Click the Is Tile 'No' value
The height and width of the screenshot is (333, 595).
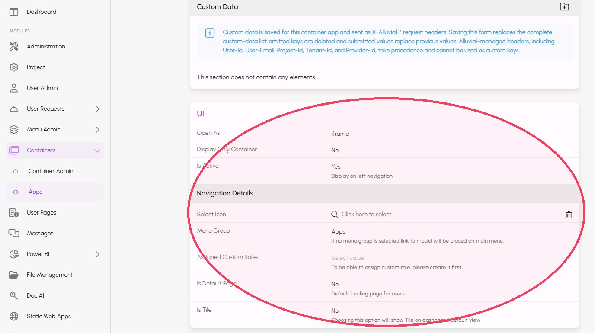point(335,311)
